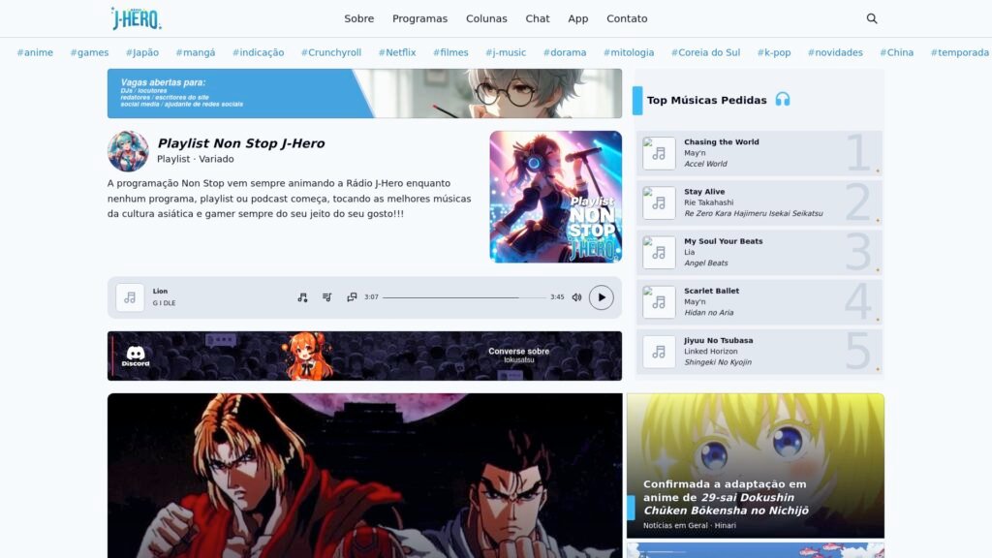The image size is (992, 558).
Task: Click the Scarlet Ballet song title
Action: (x=711, y=291)
